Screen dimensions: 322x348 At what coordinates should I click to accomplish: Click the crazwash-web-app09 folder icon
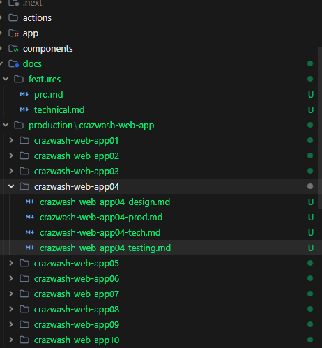coord(24,324)
